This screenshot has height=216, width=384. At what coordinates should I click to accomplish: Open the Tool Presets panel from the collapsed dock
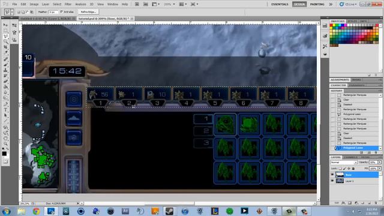coord(325,46)
